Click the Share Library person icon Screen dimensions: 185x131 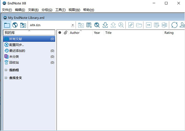pos(182,25)
